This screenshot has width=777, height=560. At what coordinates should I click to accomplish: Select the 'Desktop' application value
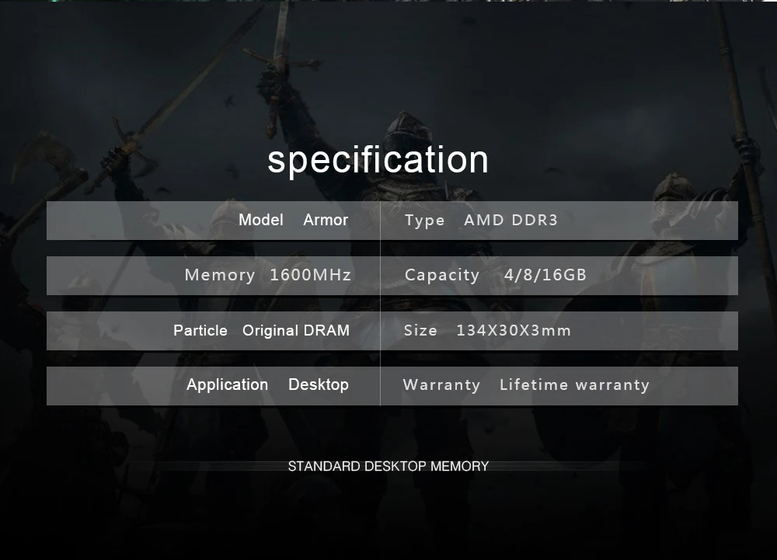coord(318,384)
